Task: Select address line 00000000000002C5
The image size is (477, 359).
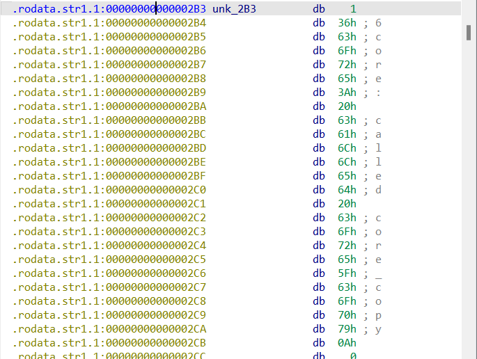Action: click(x=109, y=260)
